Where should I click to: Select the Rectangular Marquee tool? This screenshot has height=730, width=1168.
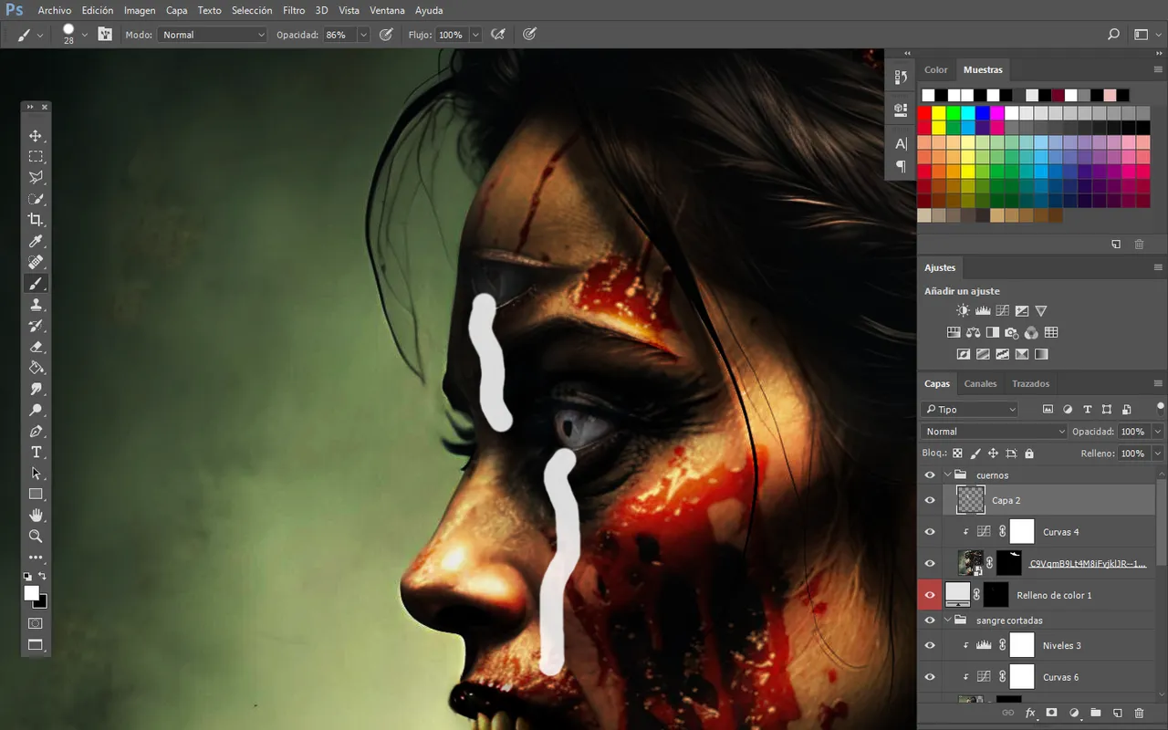(36, 157)
